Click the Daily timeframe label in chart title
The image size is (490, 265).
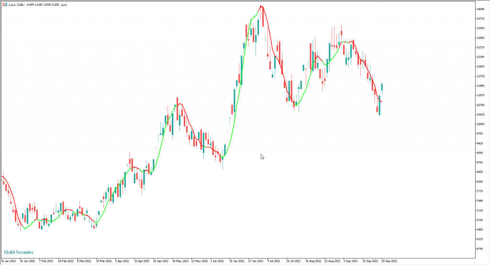click(x=21, y=5)
